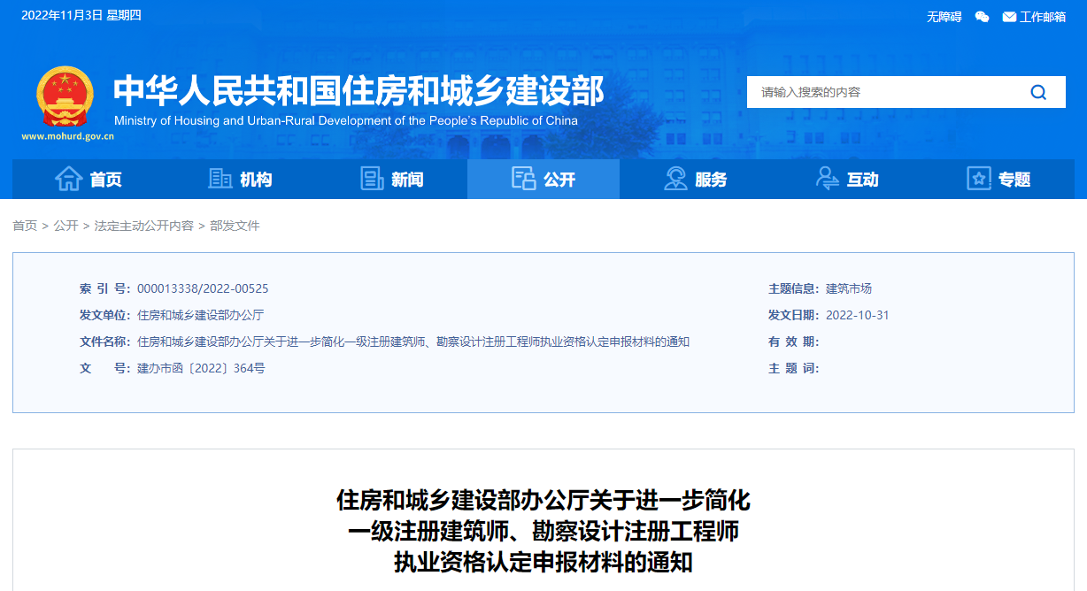Click the magnifier search icon
Image resolution: width=1087 pixels, height=591 pixels.
[1038, 92]
